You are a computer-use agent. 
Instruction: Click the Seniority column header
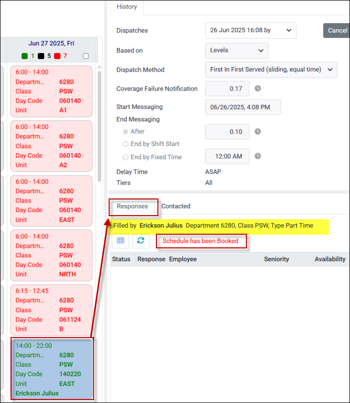click(287, 259)
